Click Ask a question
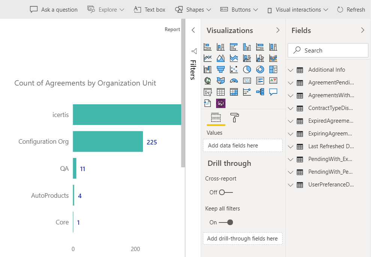 [54, 9]
